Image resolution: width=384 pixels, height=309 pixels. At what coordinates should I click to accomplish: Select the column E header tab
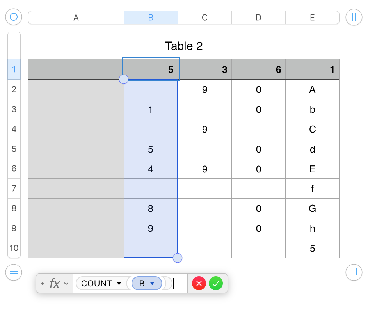(x=312, y=18)
